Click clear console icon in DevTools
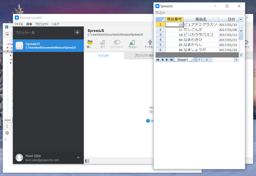 (7, 133)
